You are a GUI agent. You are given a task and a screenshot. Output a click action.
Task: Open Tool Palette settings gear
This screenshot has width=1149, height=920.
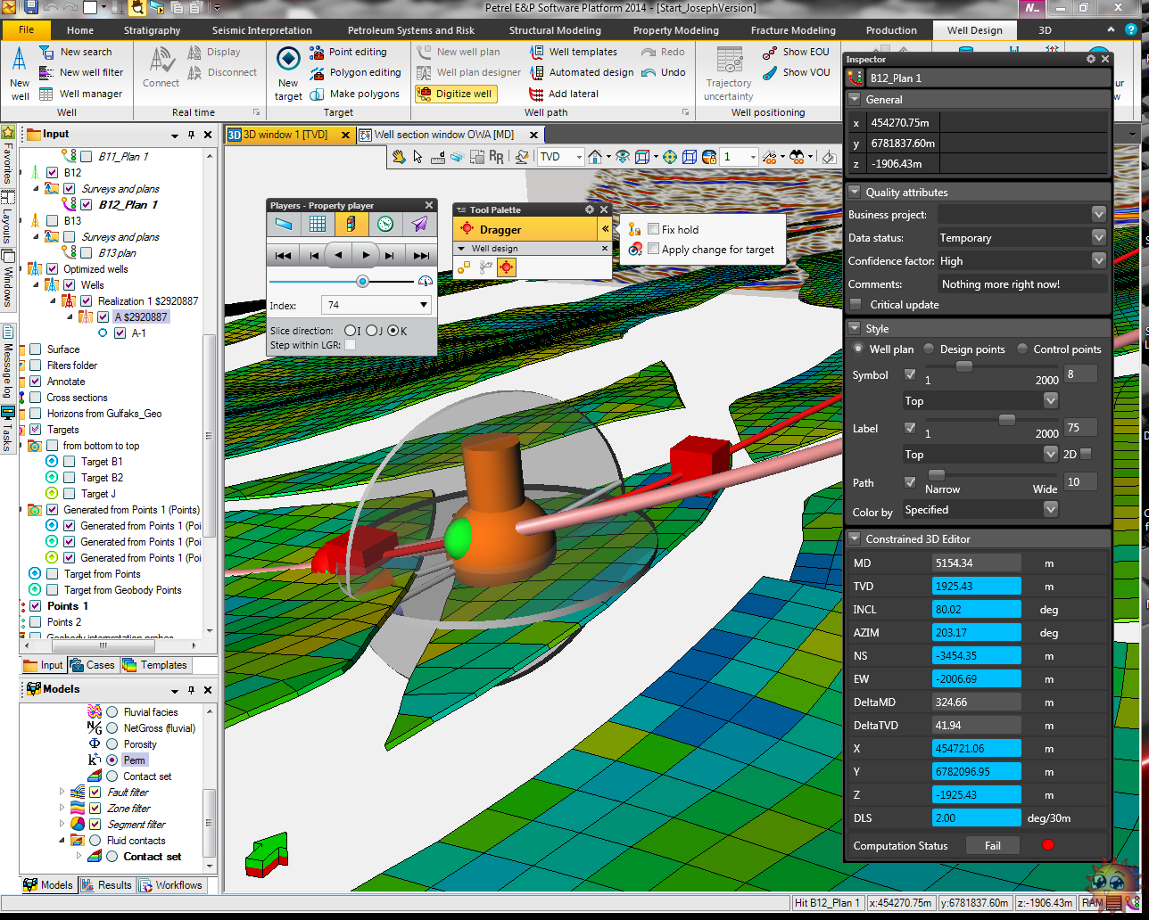coord(590,209)
